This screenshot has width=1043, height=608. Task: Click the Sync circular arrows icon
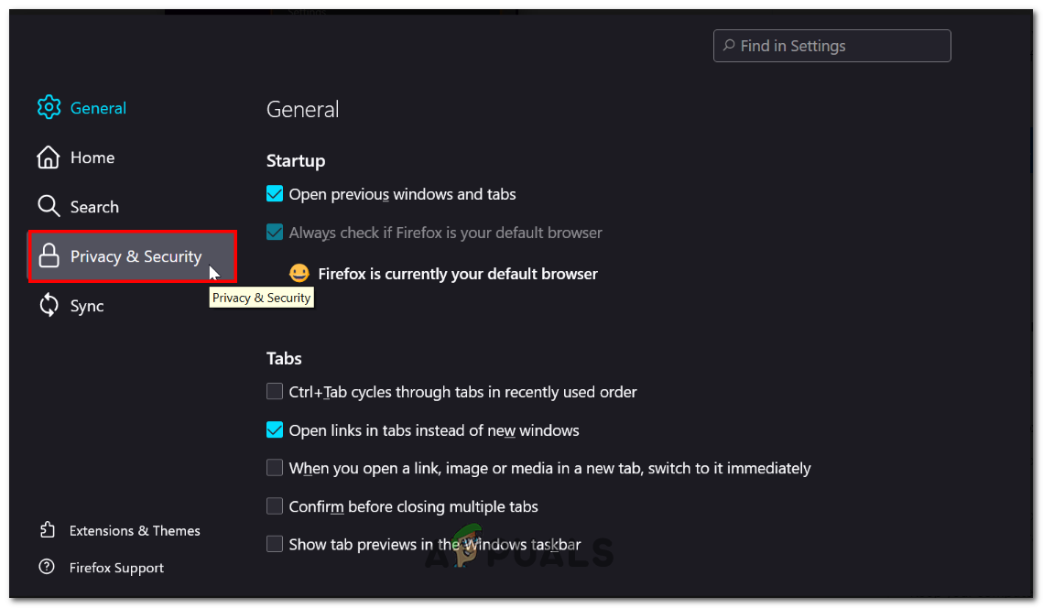(49, 305)
